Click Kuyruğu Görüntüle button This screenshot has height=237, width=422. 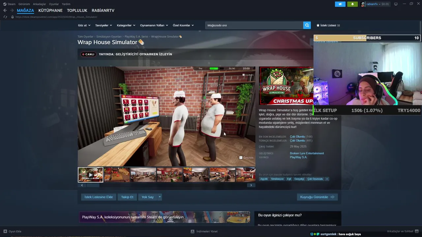pos(317,197)
